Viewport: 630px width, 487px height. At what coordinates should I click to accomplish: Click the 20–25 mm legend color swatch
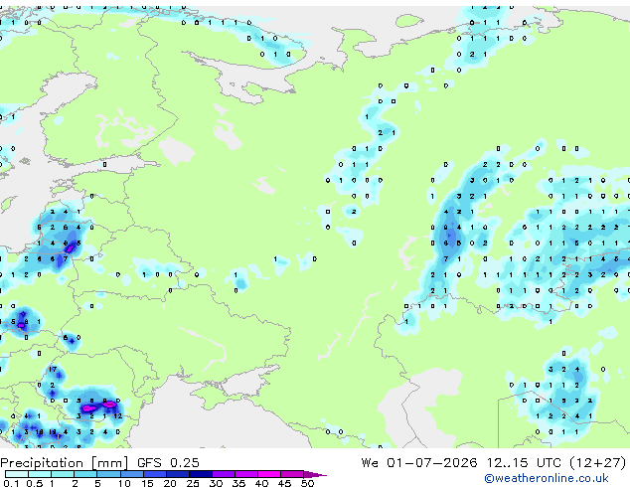coord(177,474)
